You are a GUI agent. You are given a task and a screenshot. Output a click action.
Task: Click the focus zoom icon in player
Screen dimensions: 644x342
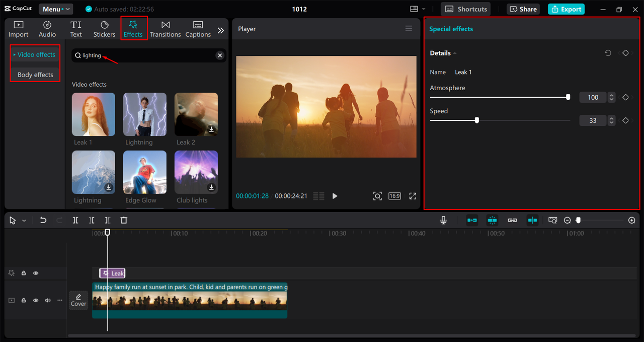(377, 196)
